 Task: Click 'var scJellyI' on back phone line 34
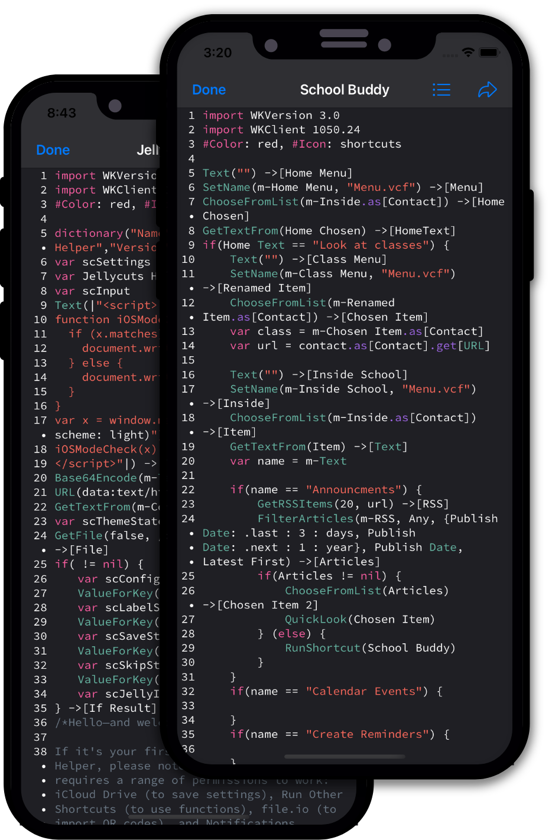click(x=118, y=694)
